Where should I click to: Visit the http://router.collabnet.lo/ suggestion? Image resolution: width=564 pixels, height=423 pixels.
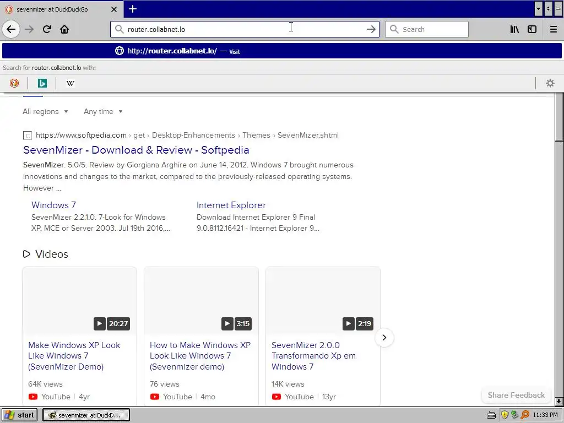(x=281, y=51)
